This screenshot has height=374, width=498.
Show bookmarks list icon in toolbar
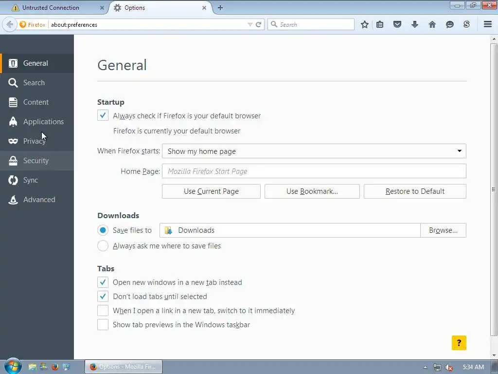tap(380, 24)
